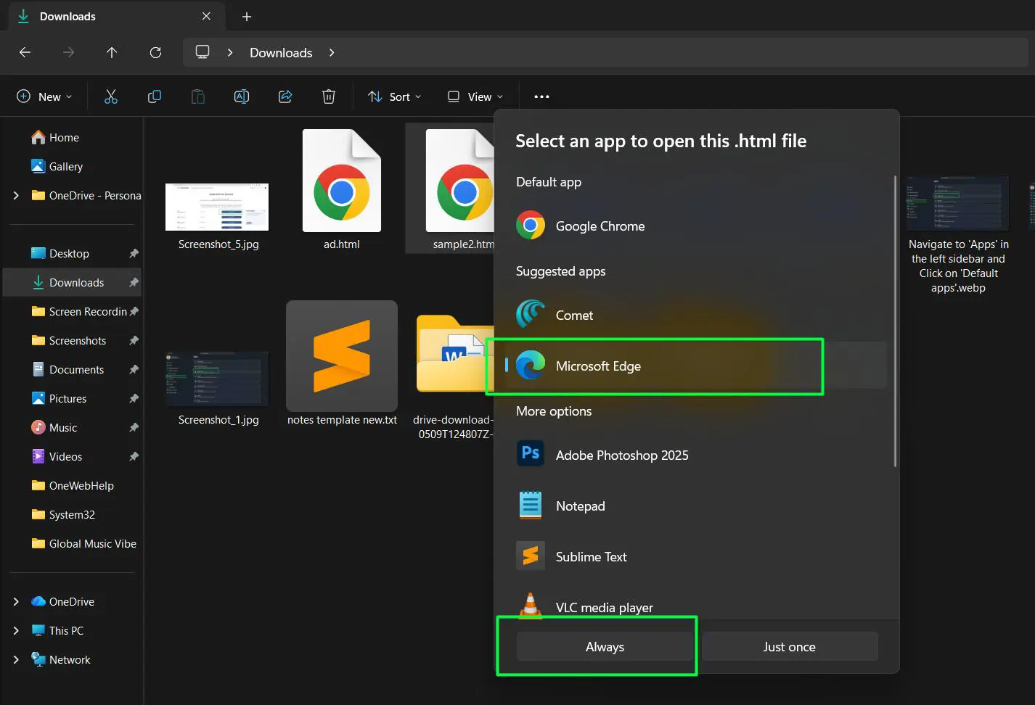Open the See more toolbar menu
This screenshot has height=705, width=1035.
[541, 96]
